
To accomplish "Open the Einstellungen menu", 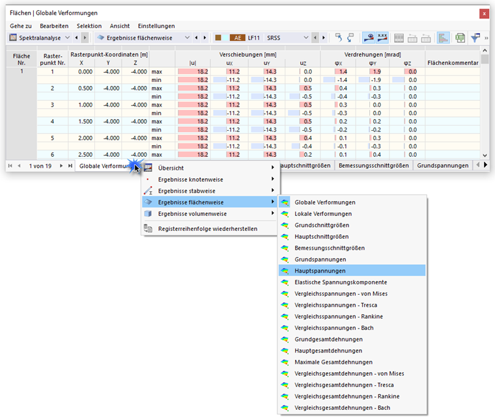I will pos(156,26).
